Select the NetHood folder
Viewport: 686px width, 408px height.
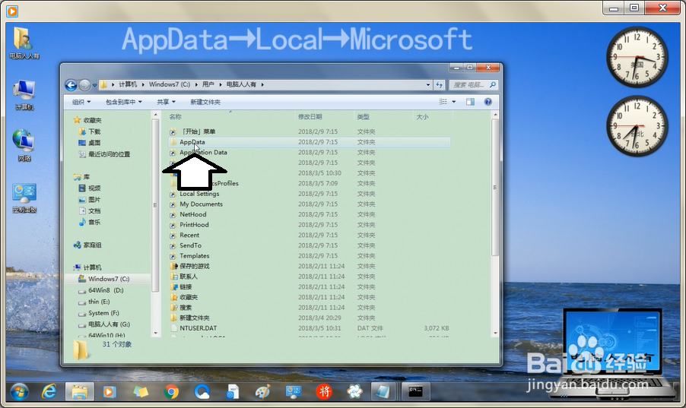point(193,215)
